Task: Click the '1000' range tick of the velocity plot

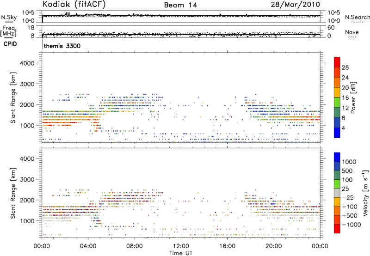Action: [x=27, y=221]
